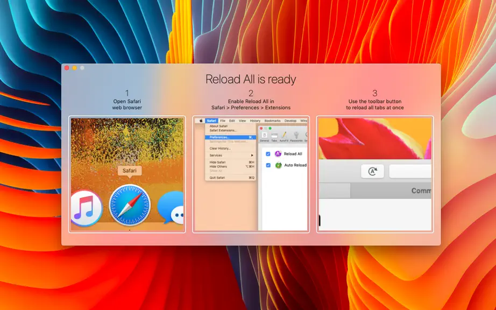Image resolution: width=496 pixels, height=310 pixels.
Task: Open the Edit menu in step 2 image
Action: click(232, 121)
